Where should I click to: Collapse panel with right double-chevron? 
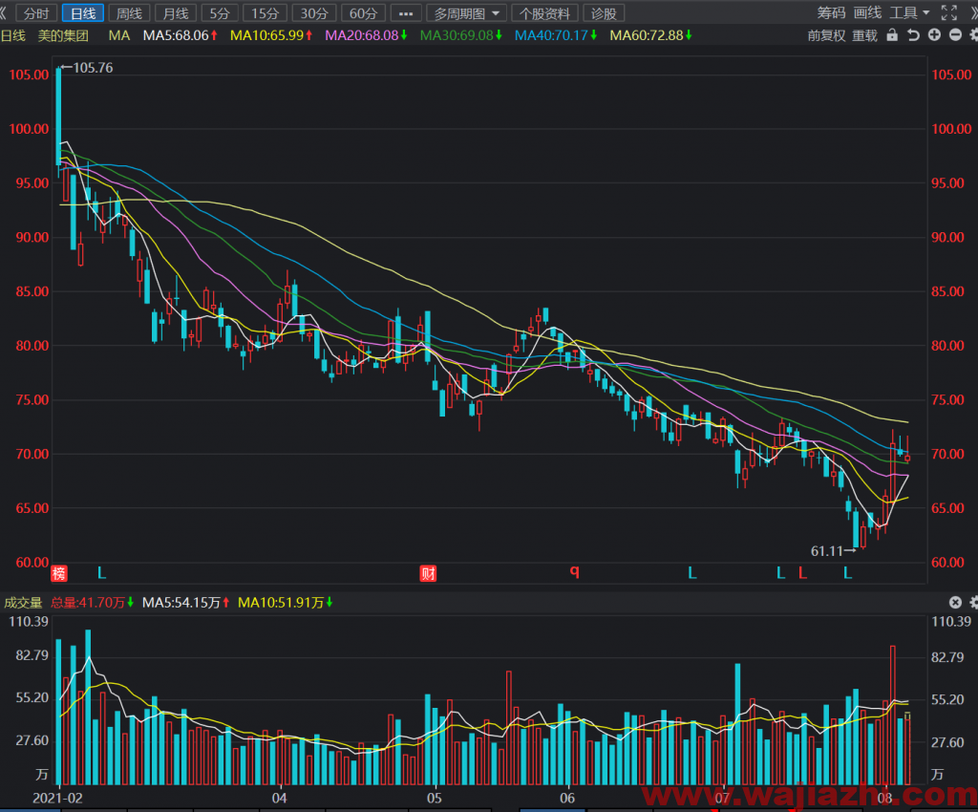click(972, 12)
